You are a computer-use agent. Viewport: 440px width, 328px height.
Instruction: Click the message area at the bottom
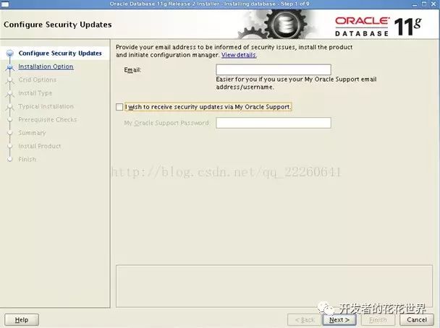click(274, 286)
